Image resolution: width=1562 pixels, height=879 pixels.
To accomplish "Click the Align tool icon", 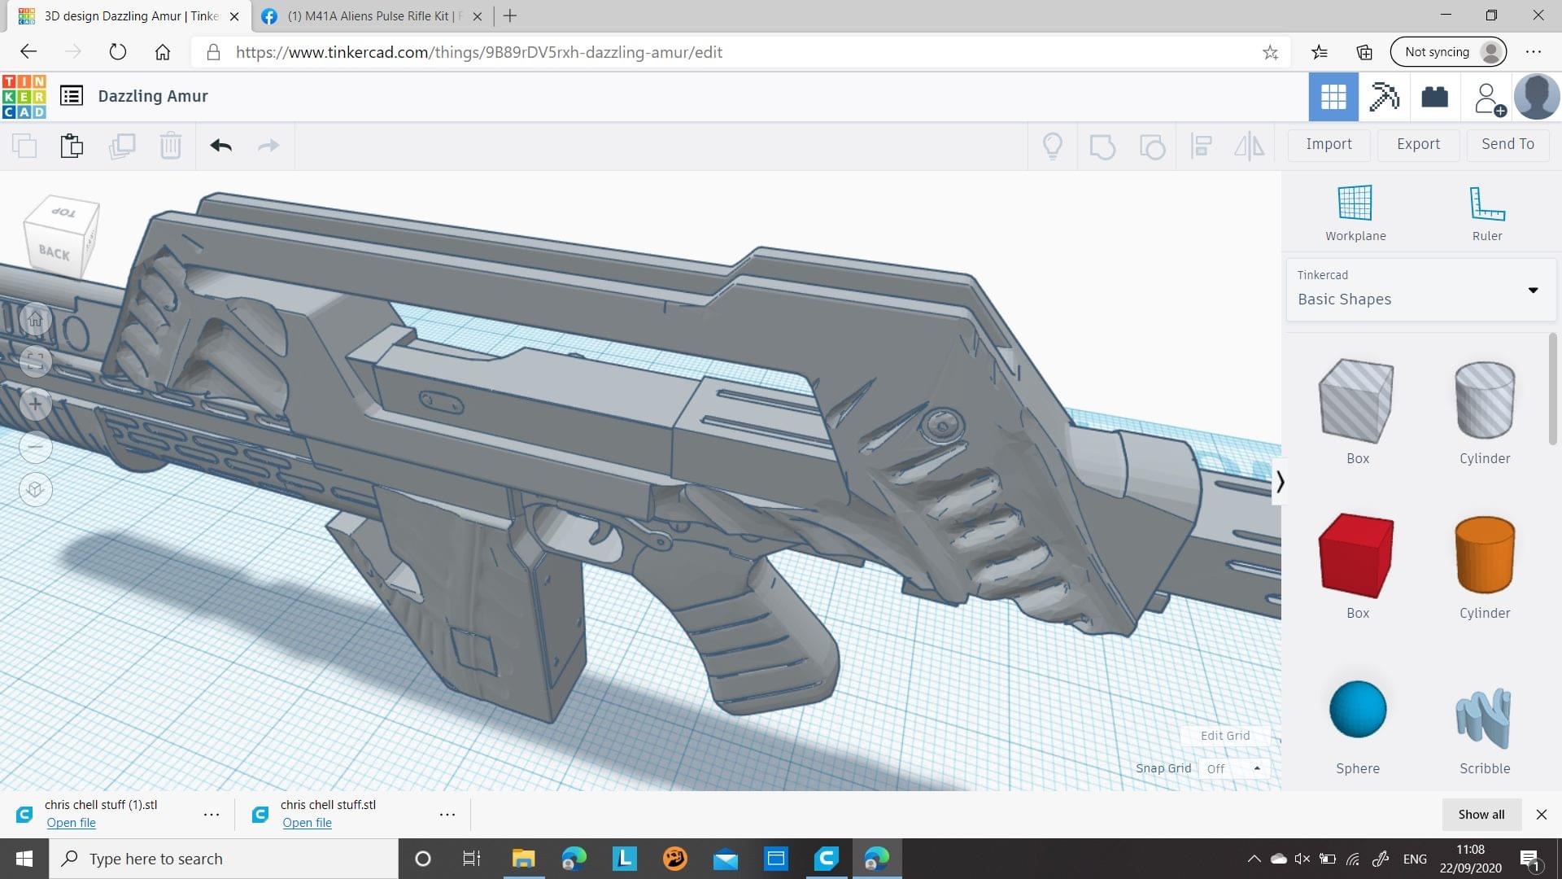I will click(1202, 146).
